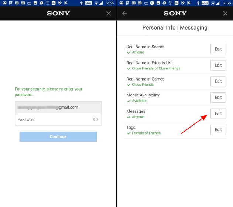
Task: Tap the 2:55 clock on the left screen
Action: [110, 3]
